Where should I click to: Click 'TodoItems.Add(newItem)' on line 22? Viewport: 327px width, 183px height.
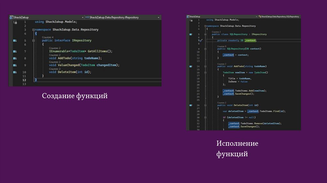(x=250, y=91)
